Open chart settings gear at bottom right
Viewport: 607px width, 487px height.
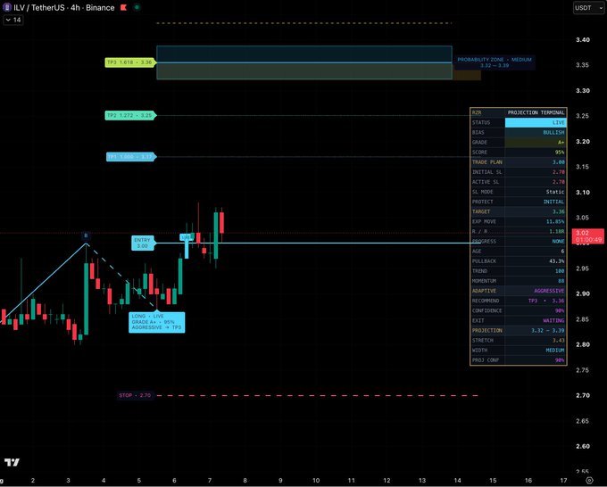(x=589, y=481)
